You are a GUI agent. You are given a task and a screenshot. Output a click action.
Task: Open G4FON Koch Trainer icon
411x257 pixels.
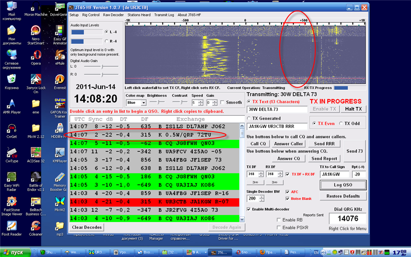60,108
